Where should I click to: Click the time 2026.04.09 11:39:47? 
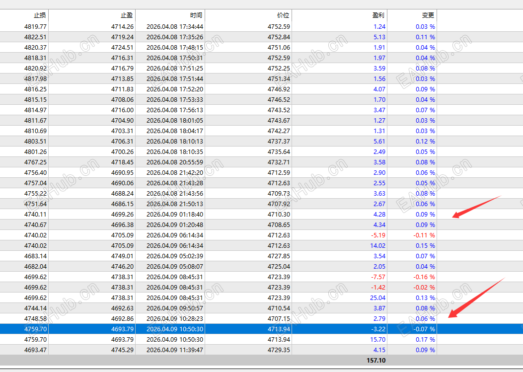(x=175, y=350)
